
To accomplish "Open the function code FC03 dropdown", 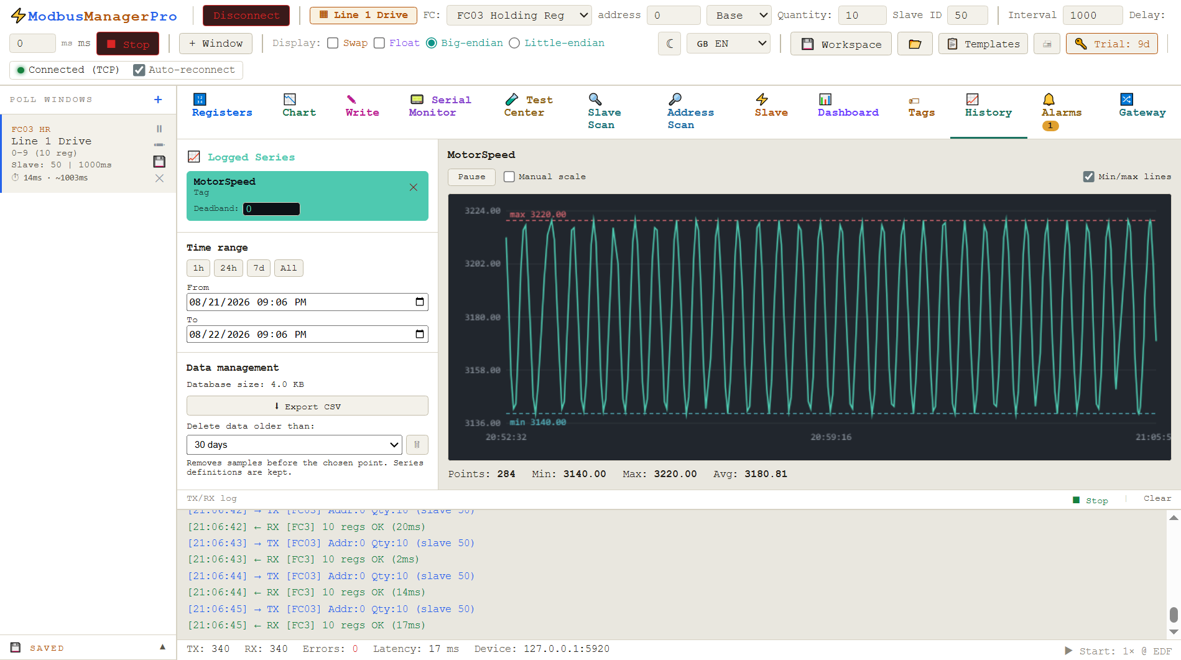I will coord(519,15).
